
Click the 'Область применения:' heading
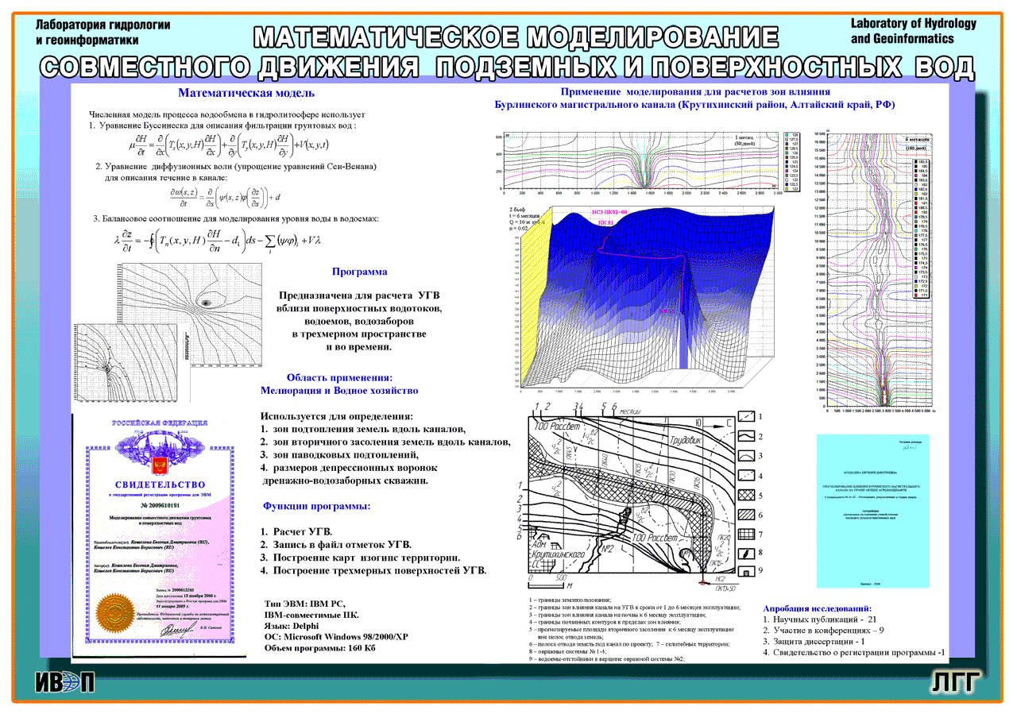pyautogui.click(x=339, y=378)
